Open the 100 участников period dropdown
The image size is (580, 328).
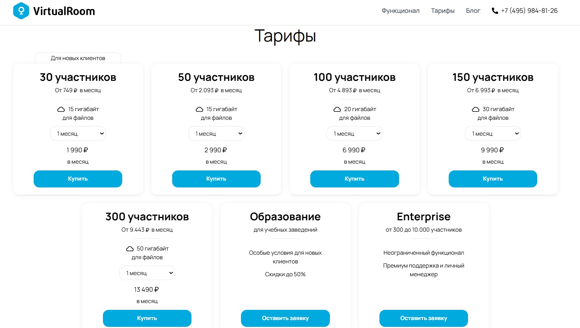pyautogui.click(x=355, y=133)
